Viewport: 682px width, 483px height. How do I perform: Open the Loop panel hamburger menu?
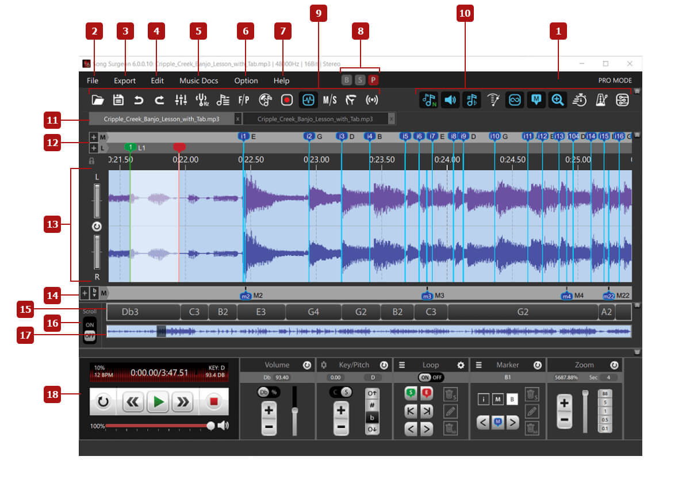tap(402, 365)
